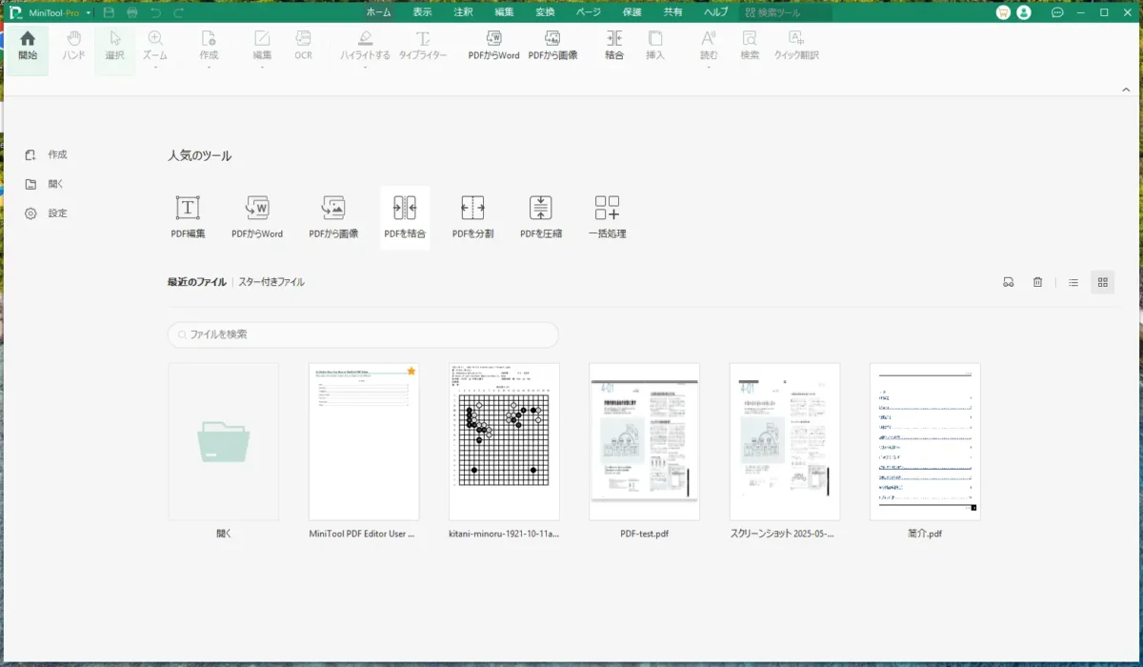Open the feedback chat bubble icon
Image resolution: width=1143 pixels, height=667 pixels.
[1057, 12]
